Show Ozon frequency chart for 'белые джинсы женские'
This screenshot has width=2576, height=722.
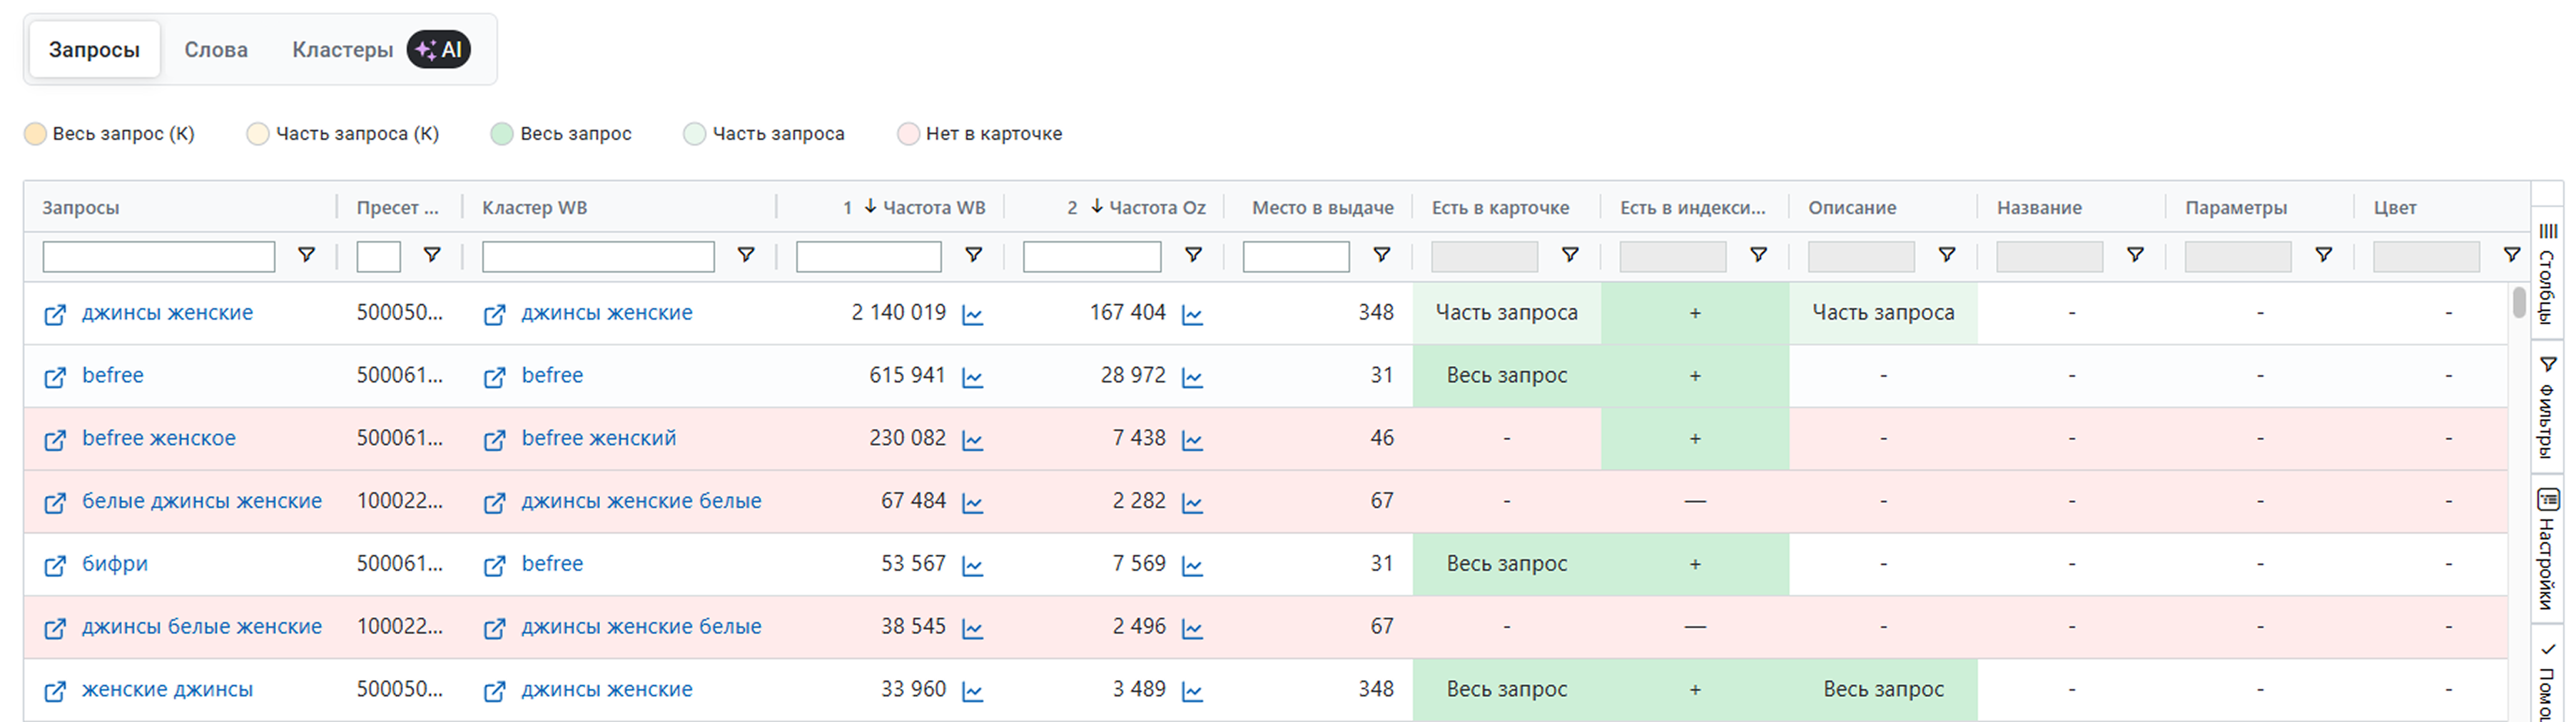[x=1192, y=503]
